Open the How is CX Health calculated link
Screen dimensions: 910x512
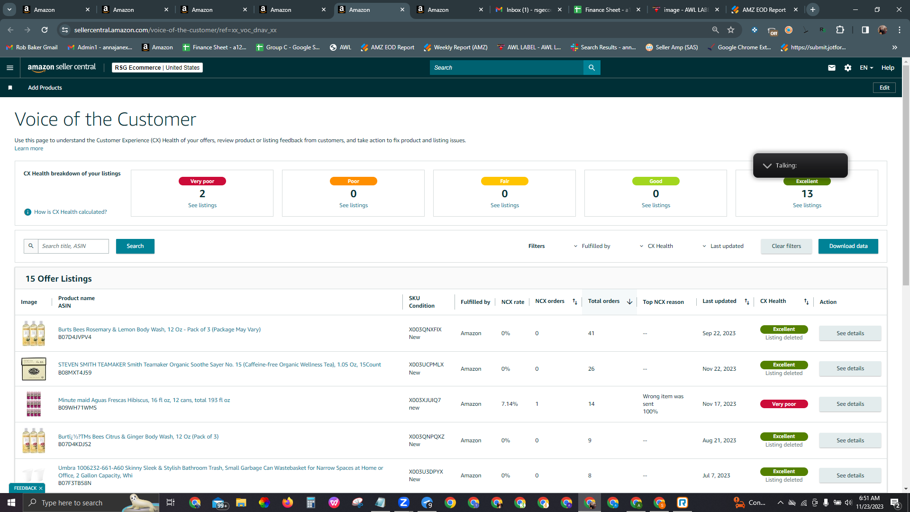click(x=71, y=212)
